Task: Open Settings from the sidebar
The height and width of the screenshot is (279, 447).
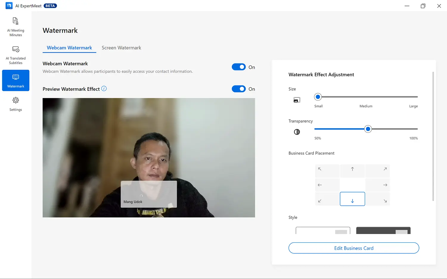Action: tap(15, 104)
